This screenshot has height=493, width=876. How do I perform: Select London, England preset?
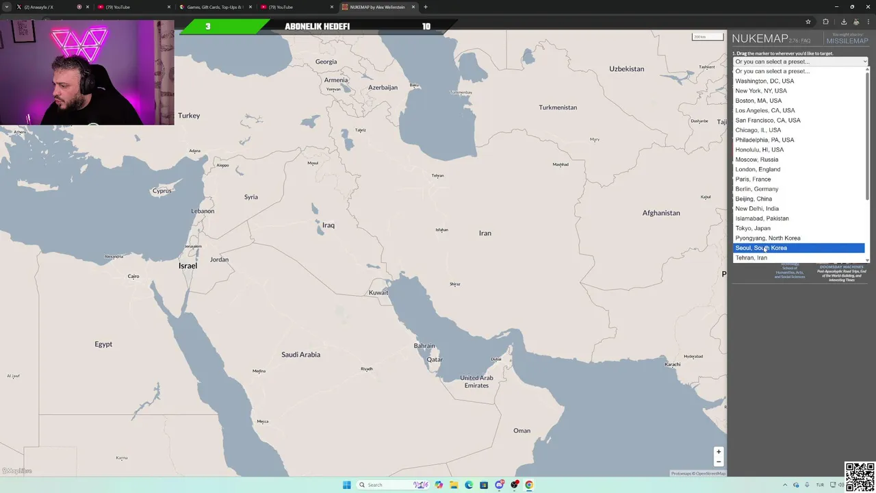pos(799,169)
